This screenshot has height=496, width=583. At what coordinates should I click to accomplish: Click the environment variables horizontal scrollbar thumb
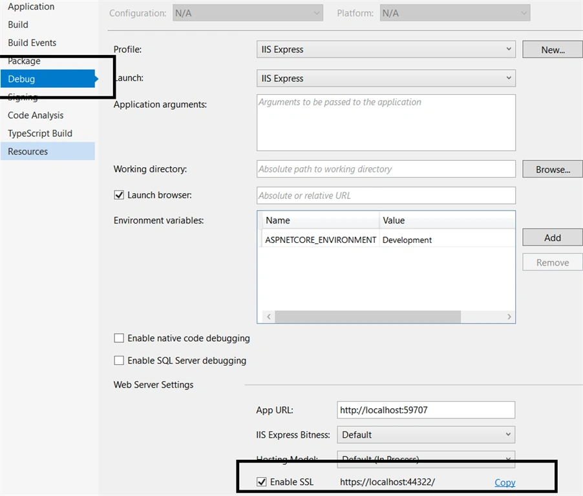click(x=368, y=316)
